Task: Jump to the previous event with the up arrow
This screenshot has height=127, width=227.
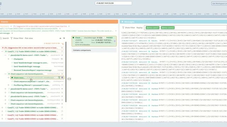Action: click(x=60, y=38)
